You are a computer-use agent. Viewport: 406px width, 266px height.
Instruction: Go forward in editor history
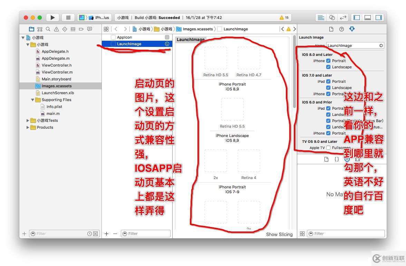click(x=125, y=29)
